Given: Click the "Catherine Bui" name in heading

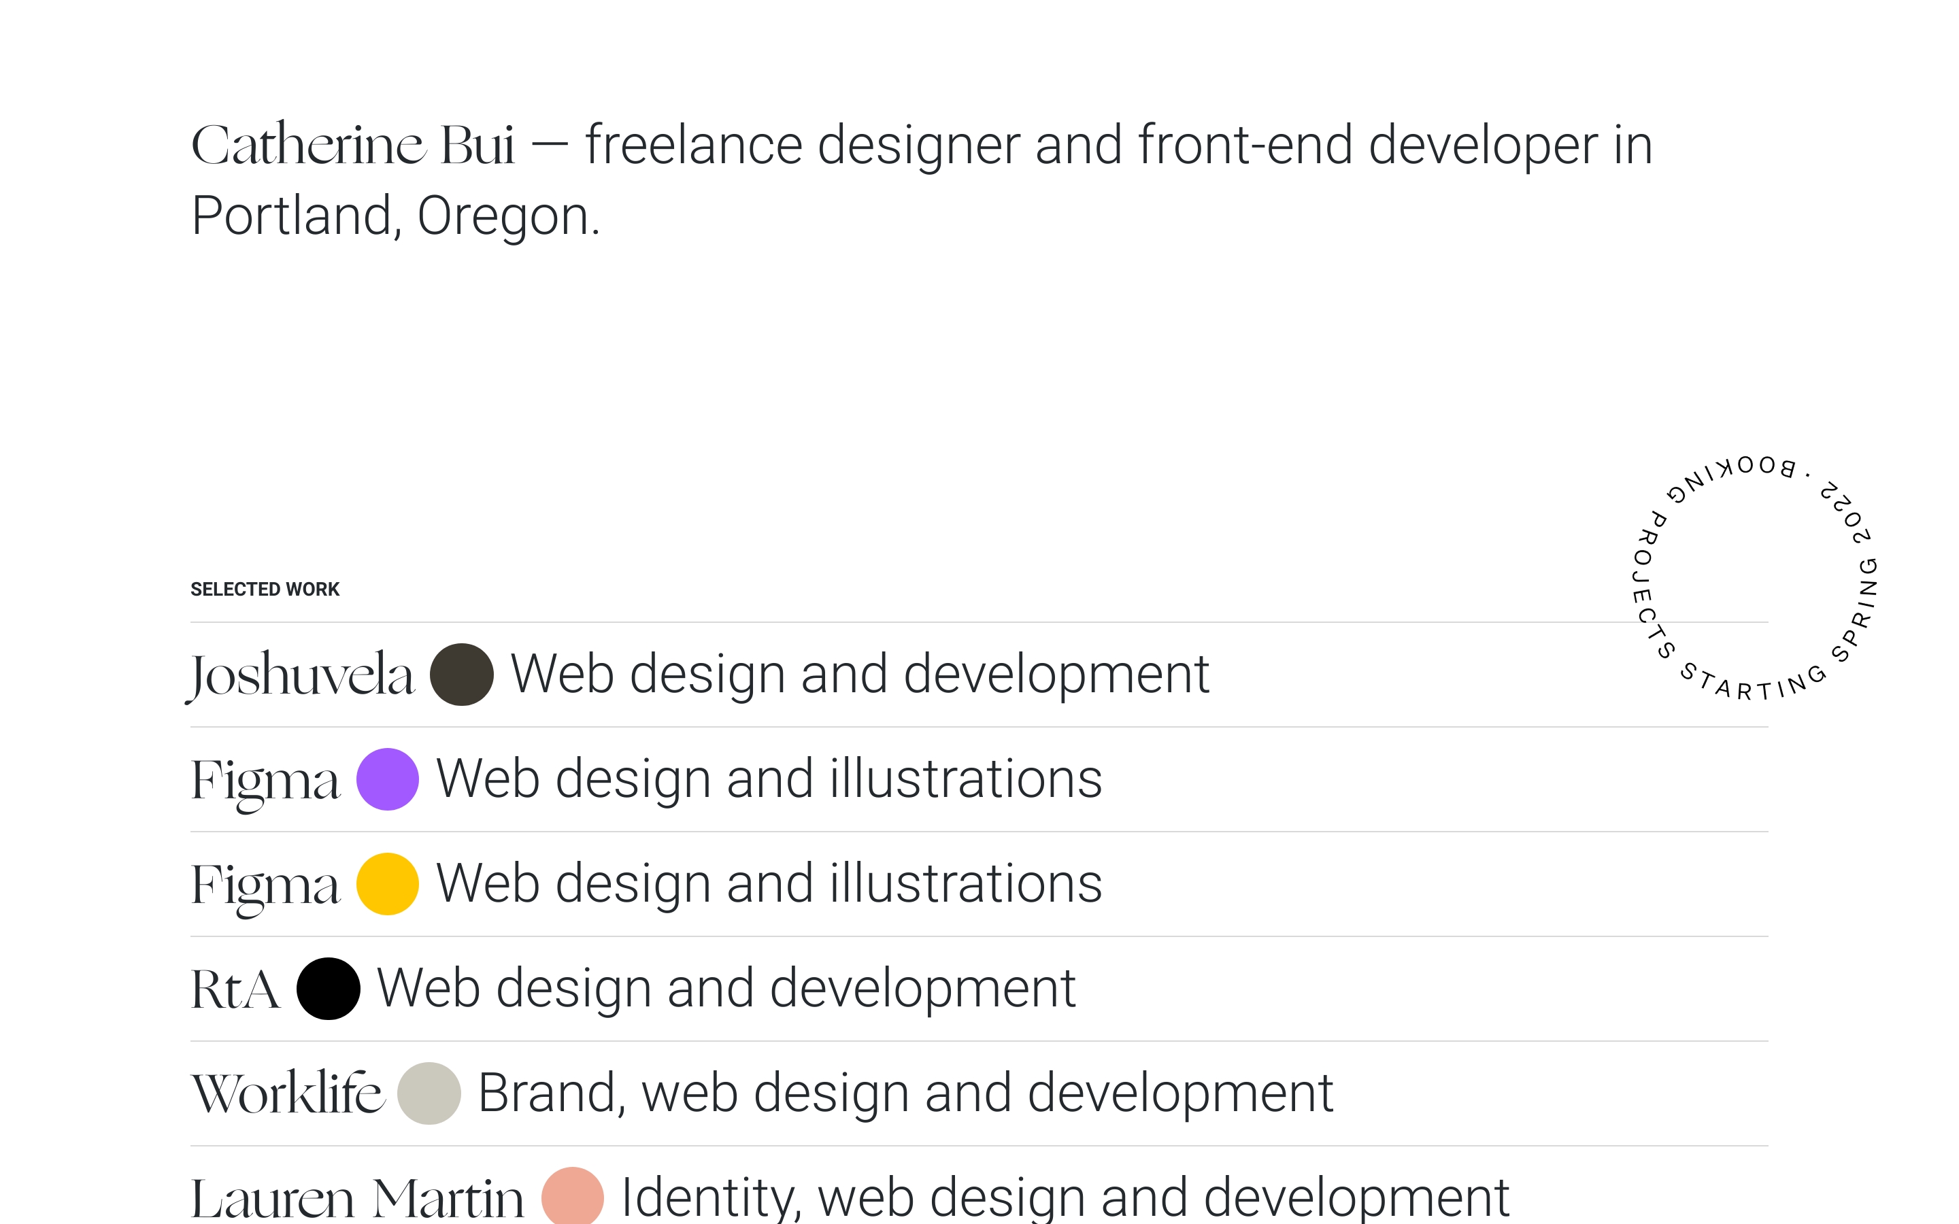Looking at the screenshot, I should coord(352,146).
